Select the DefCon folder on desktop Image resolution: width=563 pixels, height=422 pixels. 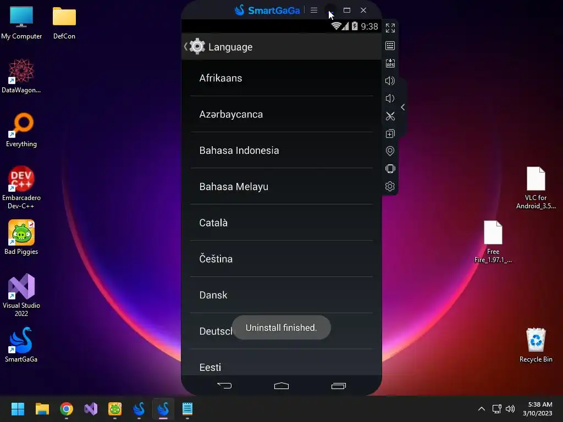(x=64, y=23)
